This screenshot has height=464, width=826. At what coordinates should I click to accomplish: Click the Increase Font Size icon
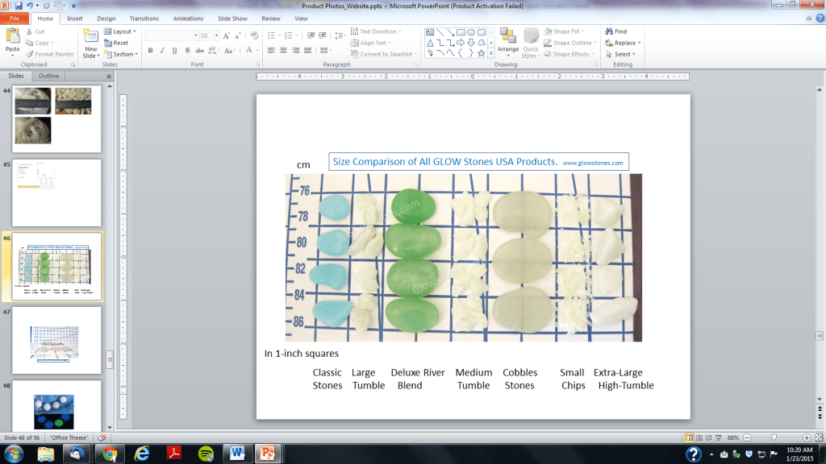click(226, 35)
